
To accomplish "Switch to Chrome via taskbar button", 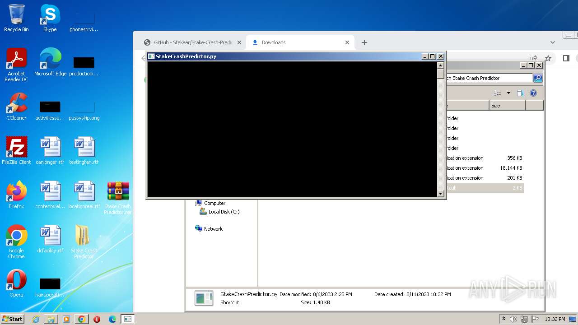I will click(x=82, y=319).
